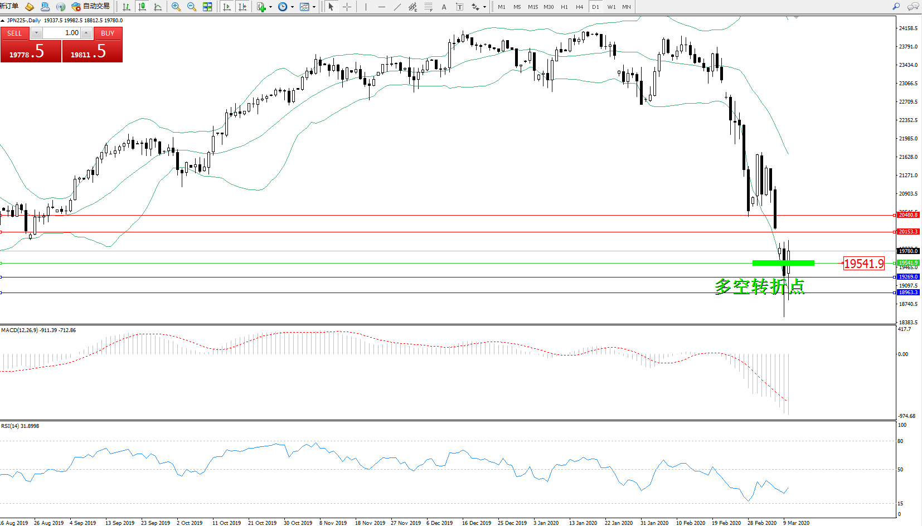Select the vertical line drawing tool
922x526 pixels.
(366, 7)
